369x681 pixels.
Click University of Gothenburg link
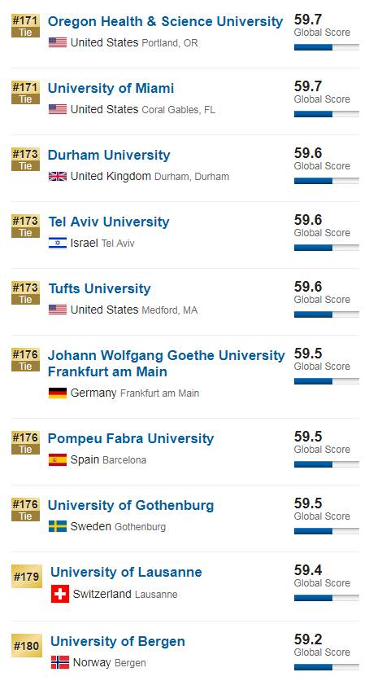pyautogui.click(x=131, y=506)
